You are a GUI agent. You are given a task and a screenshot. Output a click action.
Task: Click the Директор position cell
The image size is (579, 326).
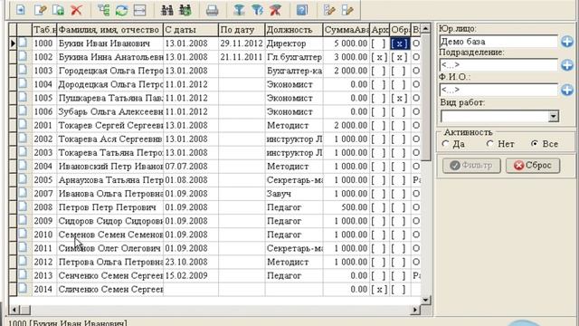coord(294,43)
